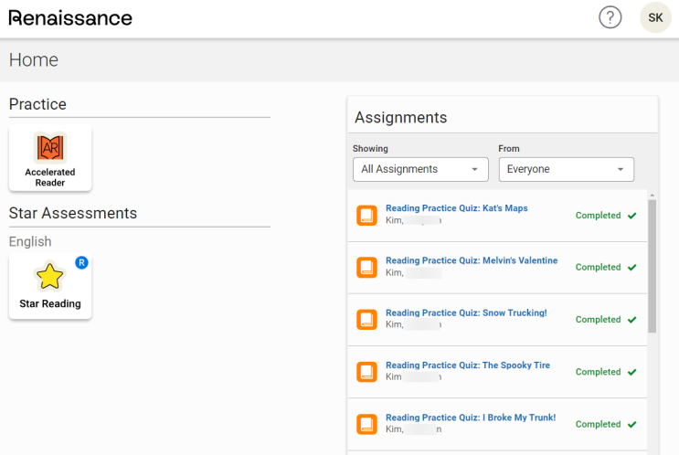This screenshot has width=679, height=455.
Task: Click the Melvin's Valentine quiz book icon
Action: tap(366, 268)
